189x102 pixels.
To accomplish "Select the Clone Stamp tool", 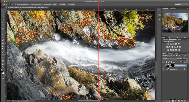I will (3, 35).
